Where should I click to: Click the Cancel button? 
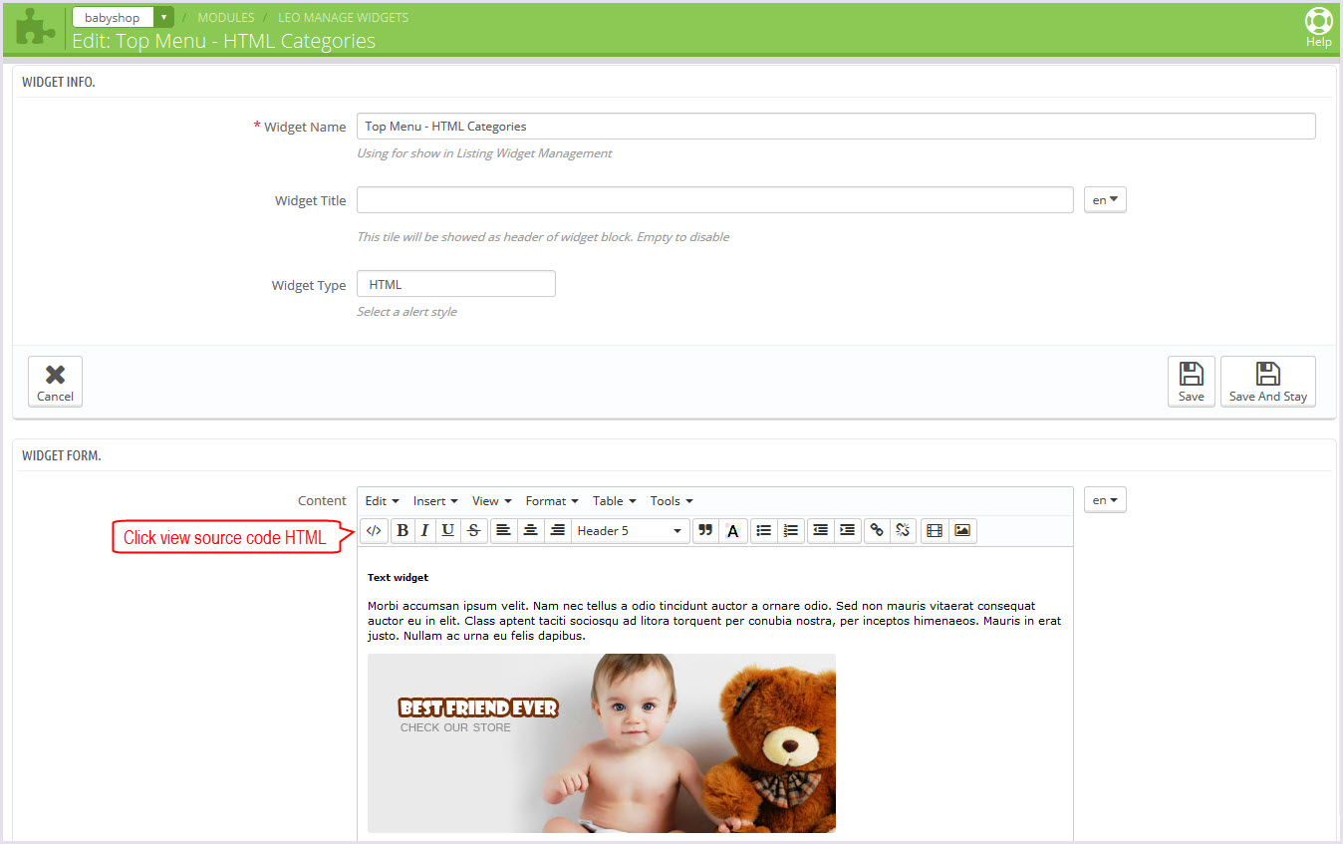click(55, 382)
